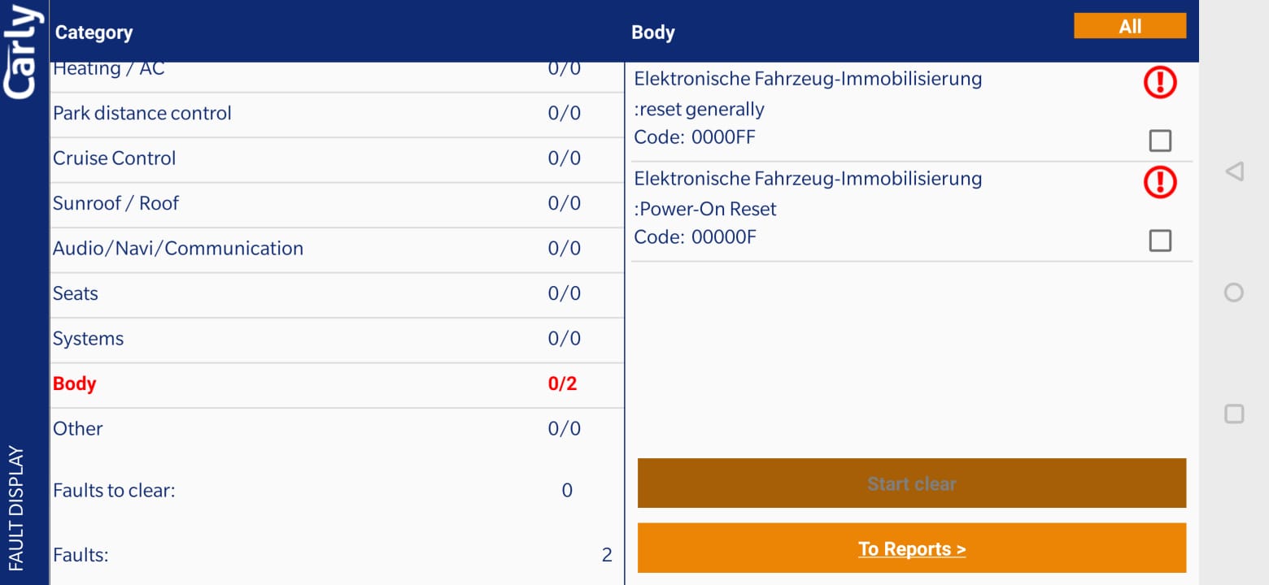This screenshot has width=1269, height=585.
Task: Tap the warning icon for 'reset generally' fault
Action: (1159, 82)
